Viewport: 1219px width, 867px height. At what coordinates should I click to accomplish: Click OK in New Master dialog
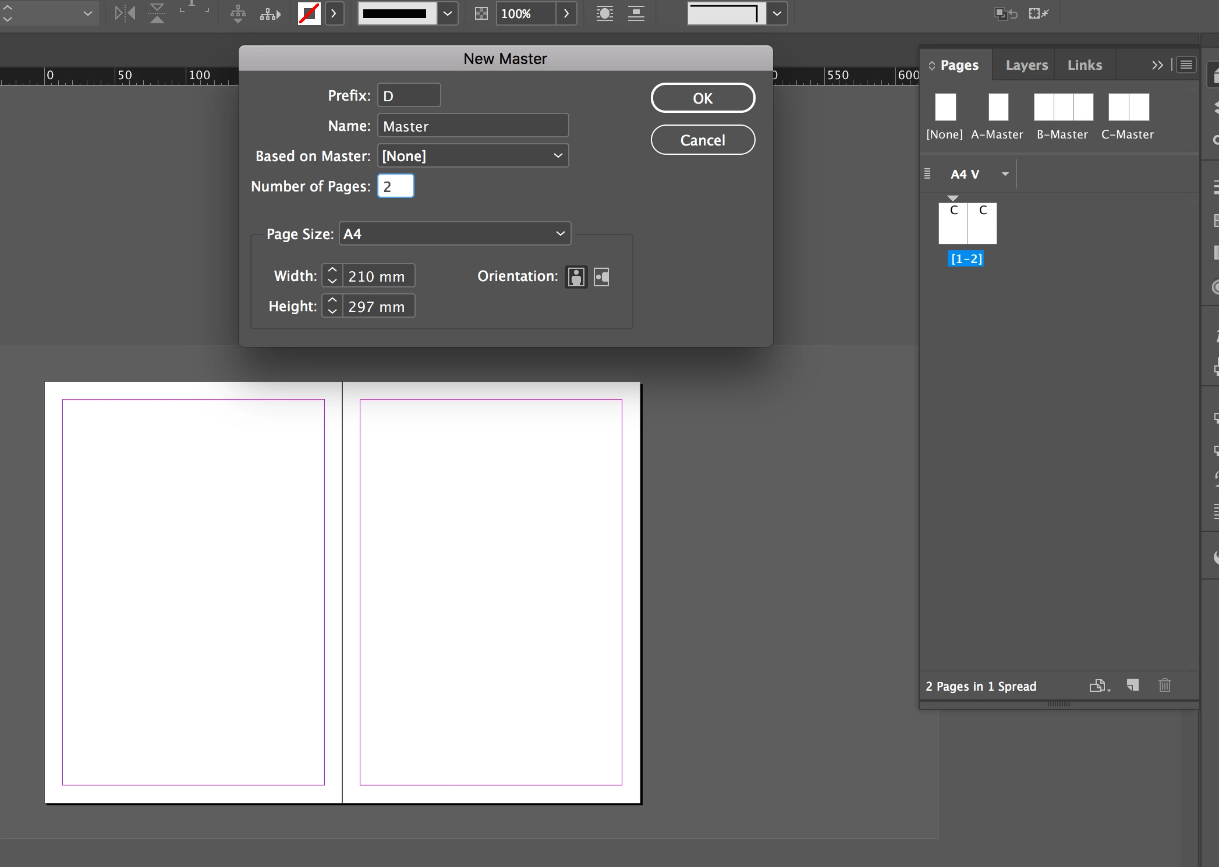703,98
